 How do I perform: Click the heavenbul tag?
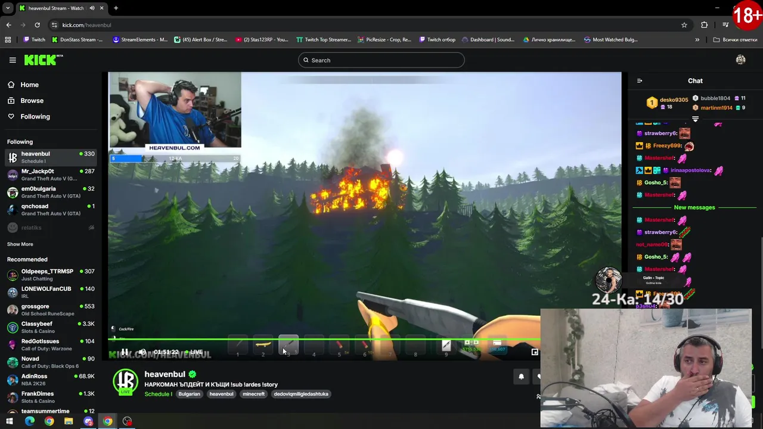click(x=221, y=394)
